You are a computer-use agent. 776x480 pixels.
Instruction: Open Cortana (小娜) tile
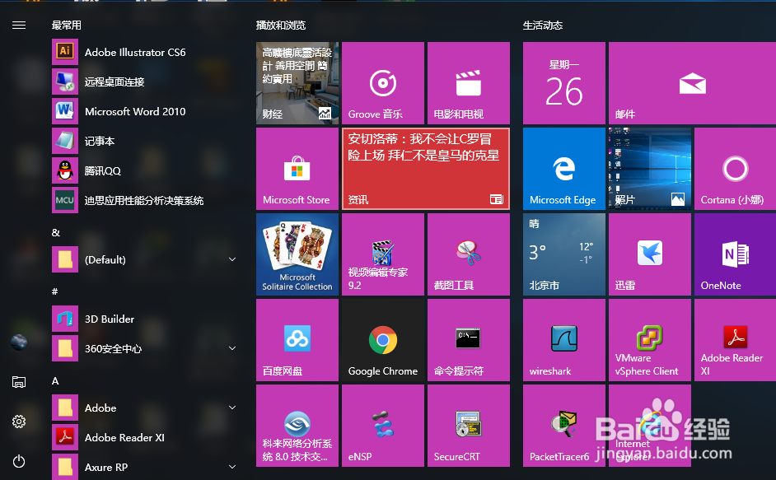735,169
